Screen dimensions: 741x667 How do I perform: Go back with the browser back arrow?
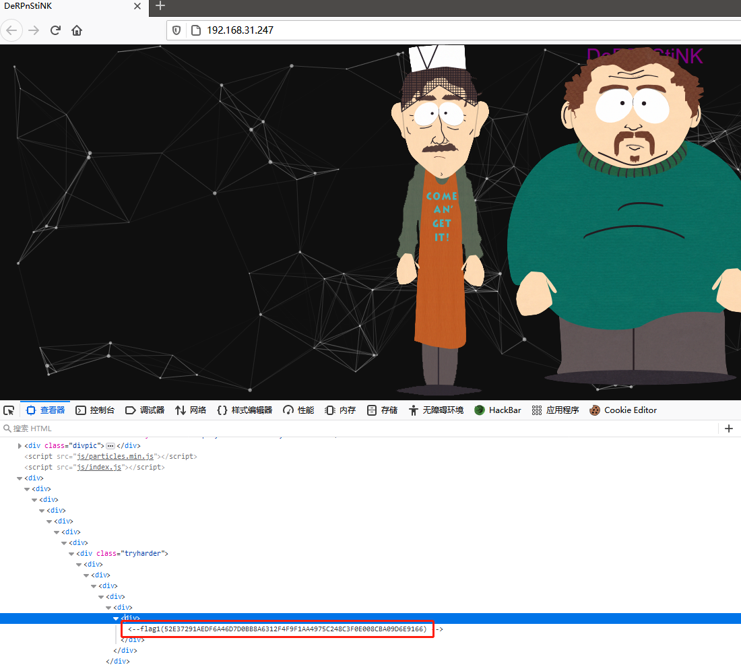12,31
